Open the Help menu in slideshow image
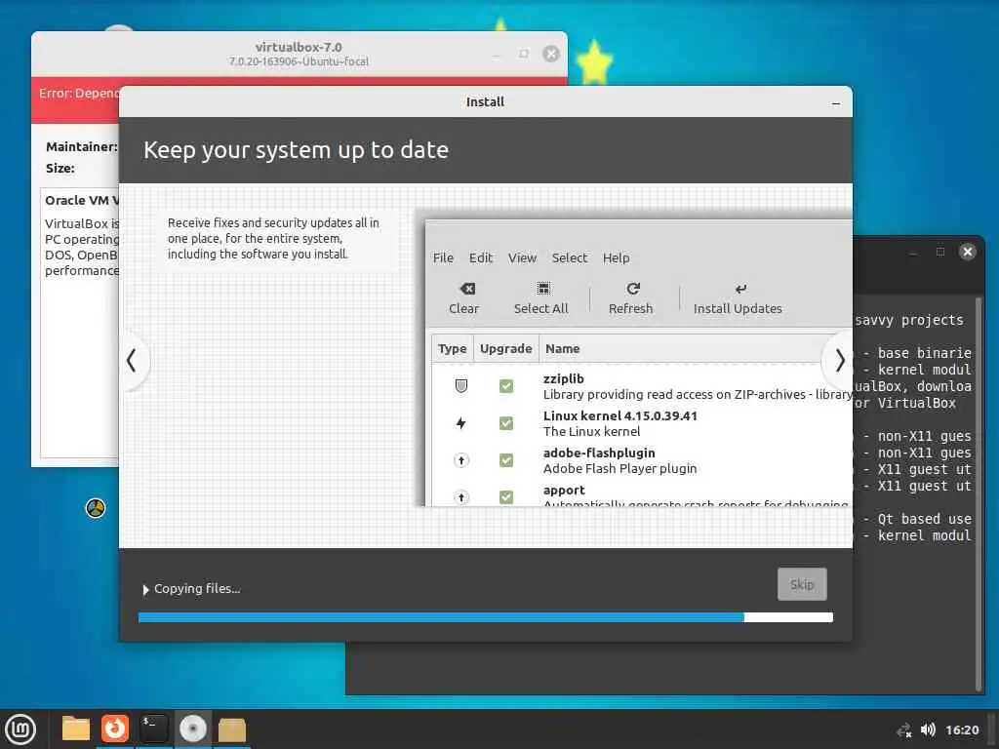Image resolution: width=999 pixels, height=749 pixels. click(x=617, y=257)
